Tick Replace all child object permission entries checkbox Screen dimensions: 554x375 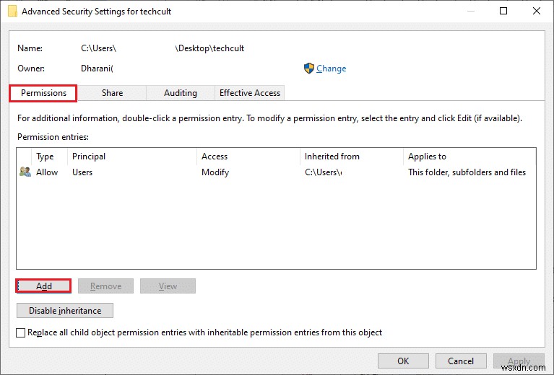[21, 332]
